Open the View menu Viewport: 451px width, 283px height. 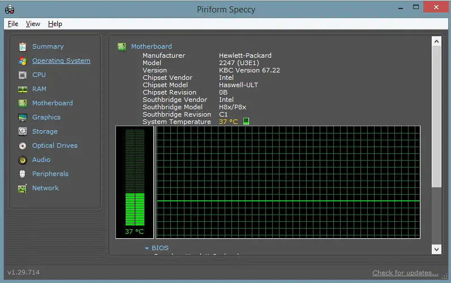(x=33, y=24)
